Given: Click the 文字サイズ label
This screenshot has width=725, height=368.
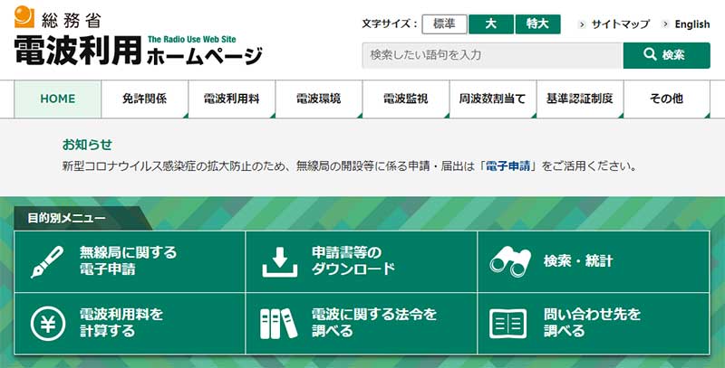Looking at the screenshot, I should pos(390,24).
